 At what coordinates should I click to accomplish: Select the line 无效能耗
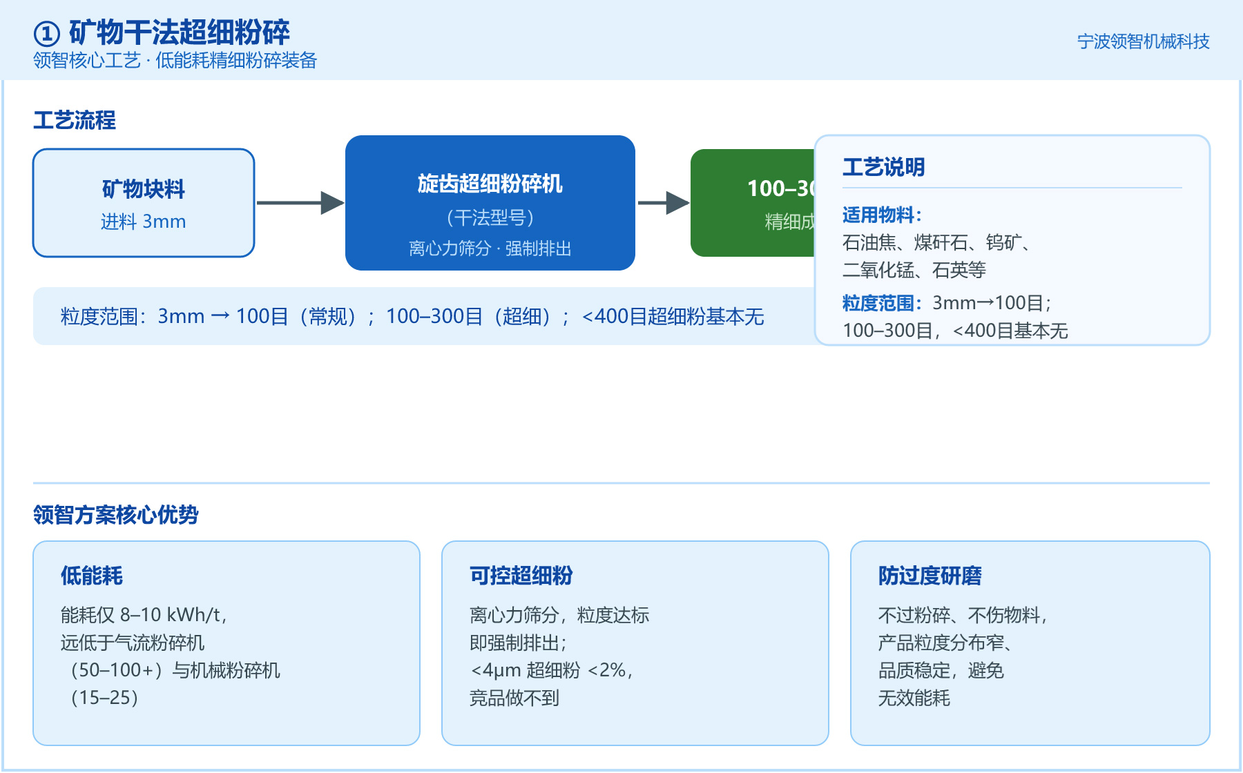[x=914, y=698]
